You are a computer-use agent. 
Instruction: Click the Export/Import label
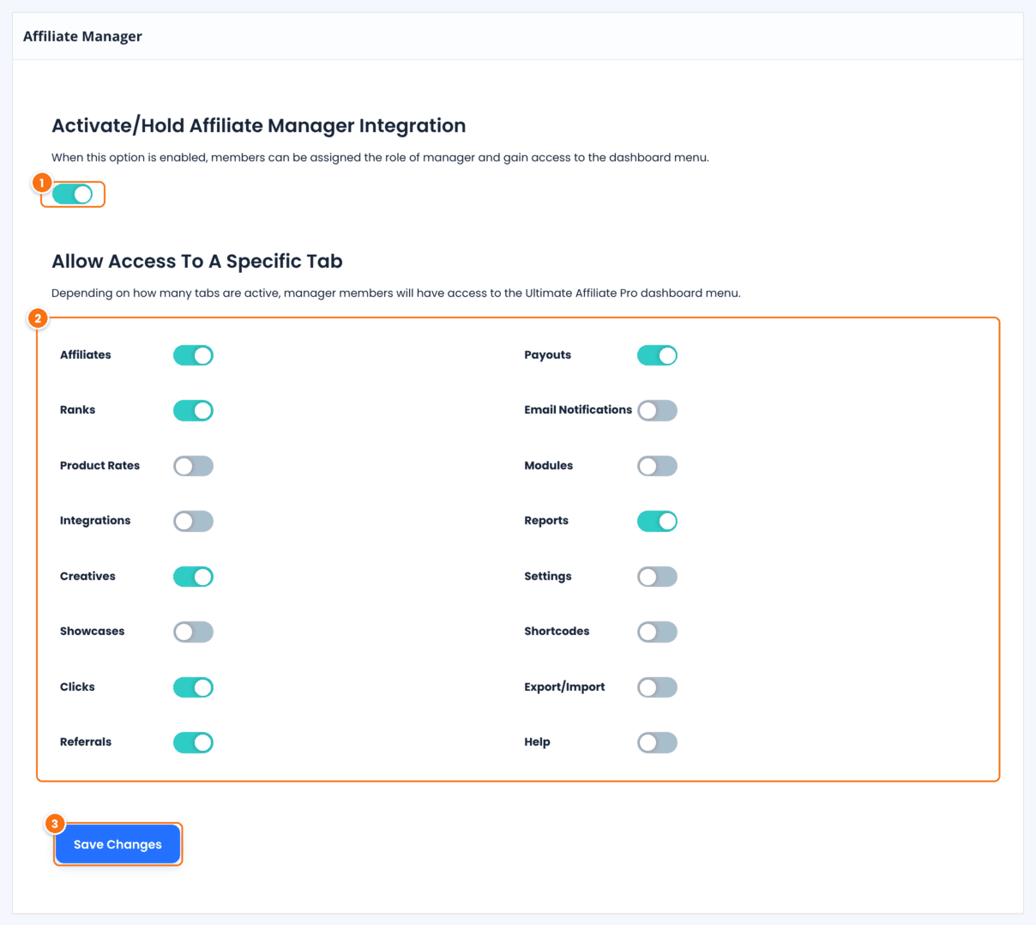565,686
